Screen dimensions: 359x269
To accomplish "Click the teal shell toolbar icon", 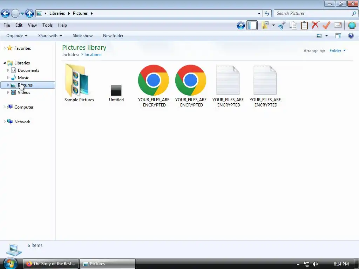I will tap(352, 25).
